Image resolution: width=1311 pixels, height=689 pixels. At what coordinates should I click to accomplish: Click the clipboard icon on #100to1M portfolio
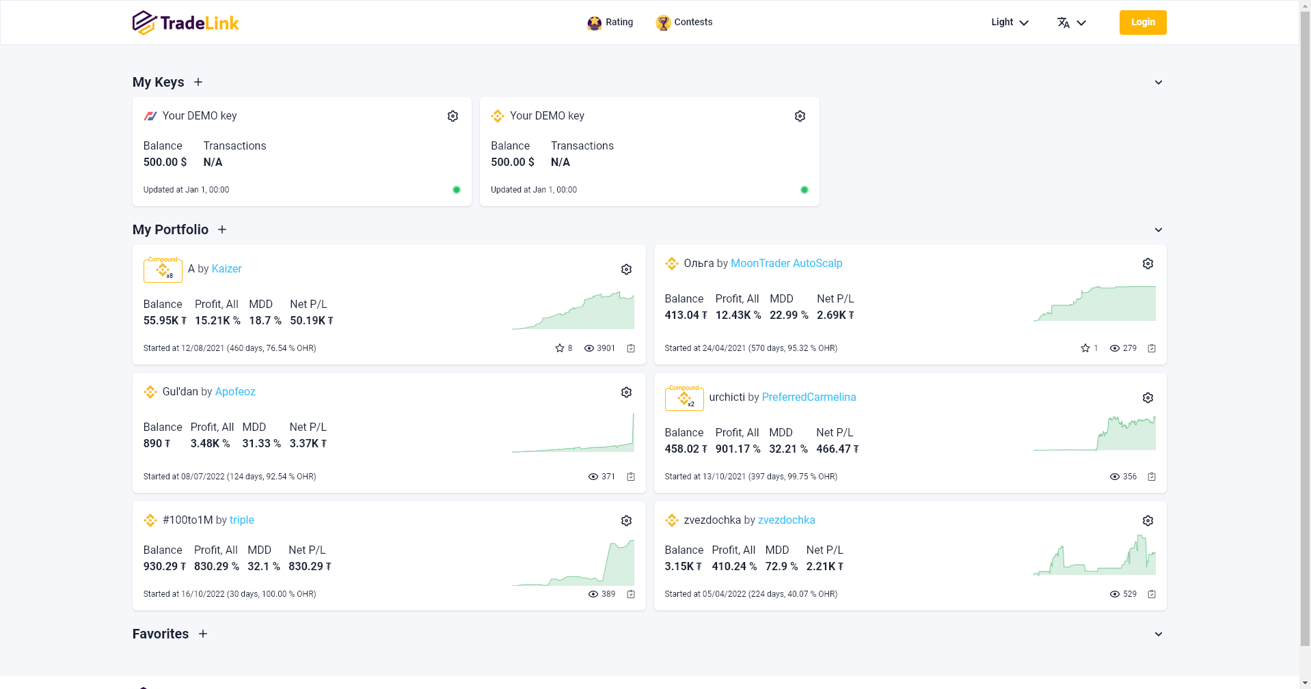pyautogui.click(x=631, y=594)
